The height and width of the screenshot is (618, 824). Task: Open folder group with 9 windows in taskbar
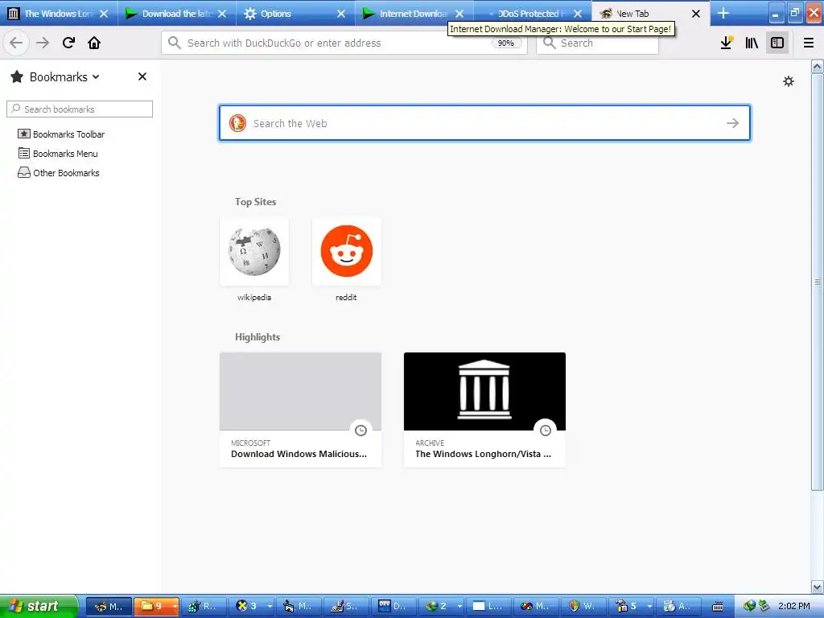tap(157, 606)
